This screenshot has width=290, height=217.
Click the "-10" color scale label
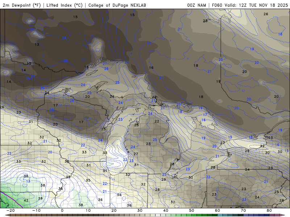[x=36, y=210]
